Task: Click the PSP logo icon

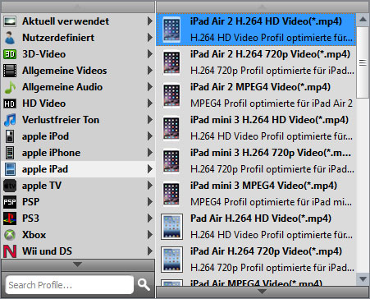Action: [x=10, y=202]
